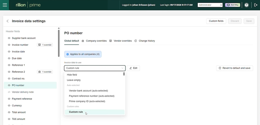Open the Administrator role dropdown

[x=210, y=5]
